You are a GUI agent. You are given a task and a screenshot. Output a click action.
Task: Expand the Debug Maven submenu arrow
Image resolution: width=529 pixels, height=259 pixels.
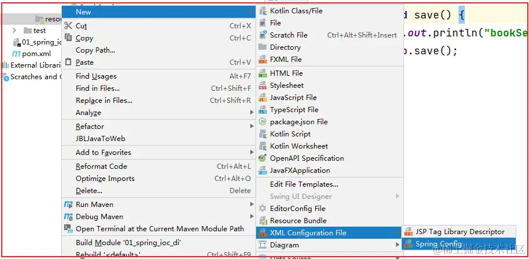point(251,216)
